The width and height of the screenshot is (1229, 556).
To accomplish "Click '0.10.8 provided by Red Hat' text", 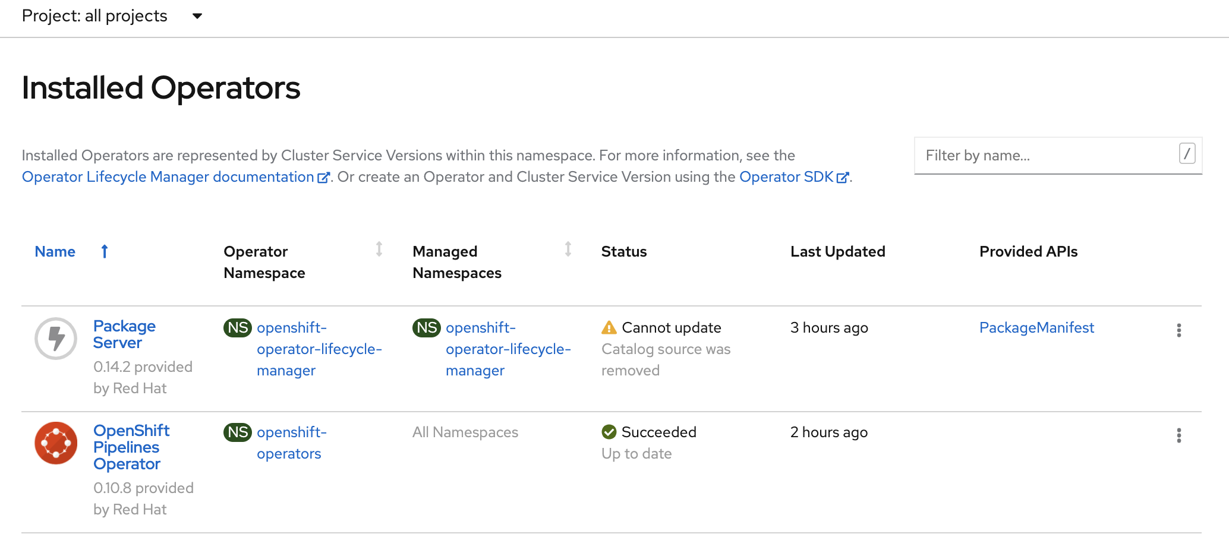I will [143, 498].
